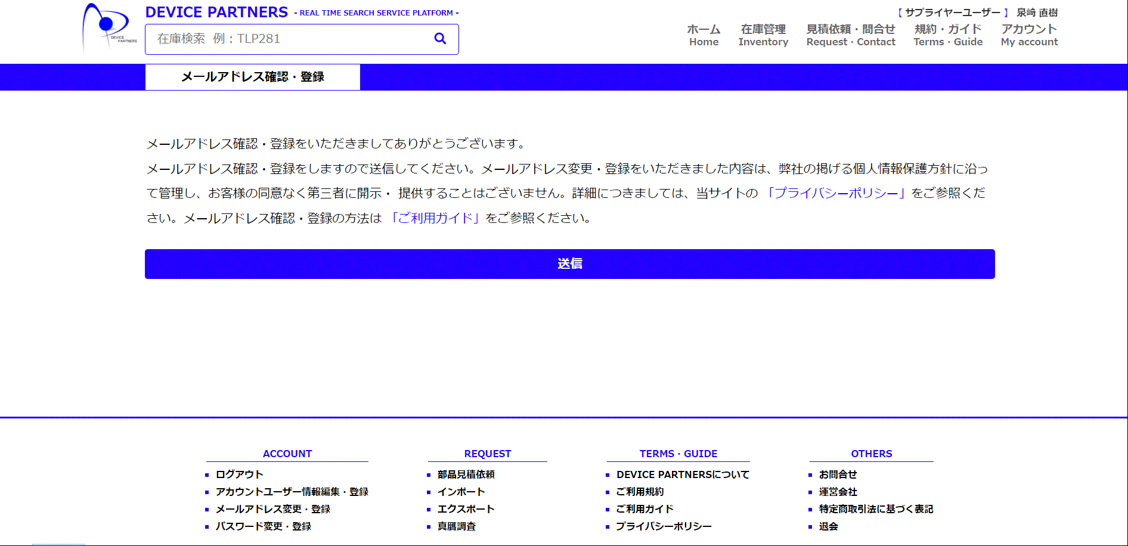Click the blue 送信 submit button
Image resolution: width=1128 pixels, height=546 pixels.
(x=569, y=264)
